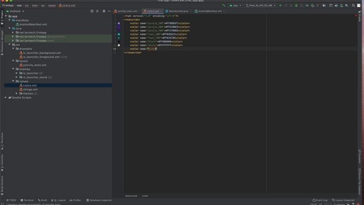Viewport: 364px width, 205px height.
Task: Open the Resource Manager side tab
Action: click(2, 42)
